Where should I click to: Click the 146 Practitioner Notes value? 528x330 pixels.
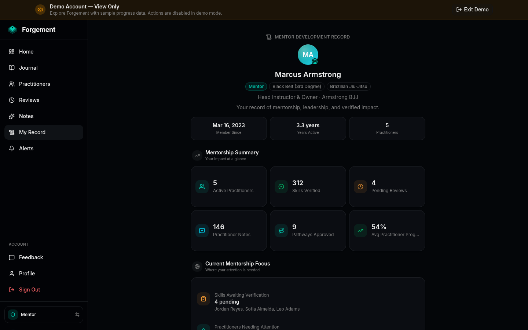click(x=219, y=227)
